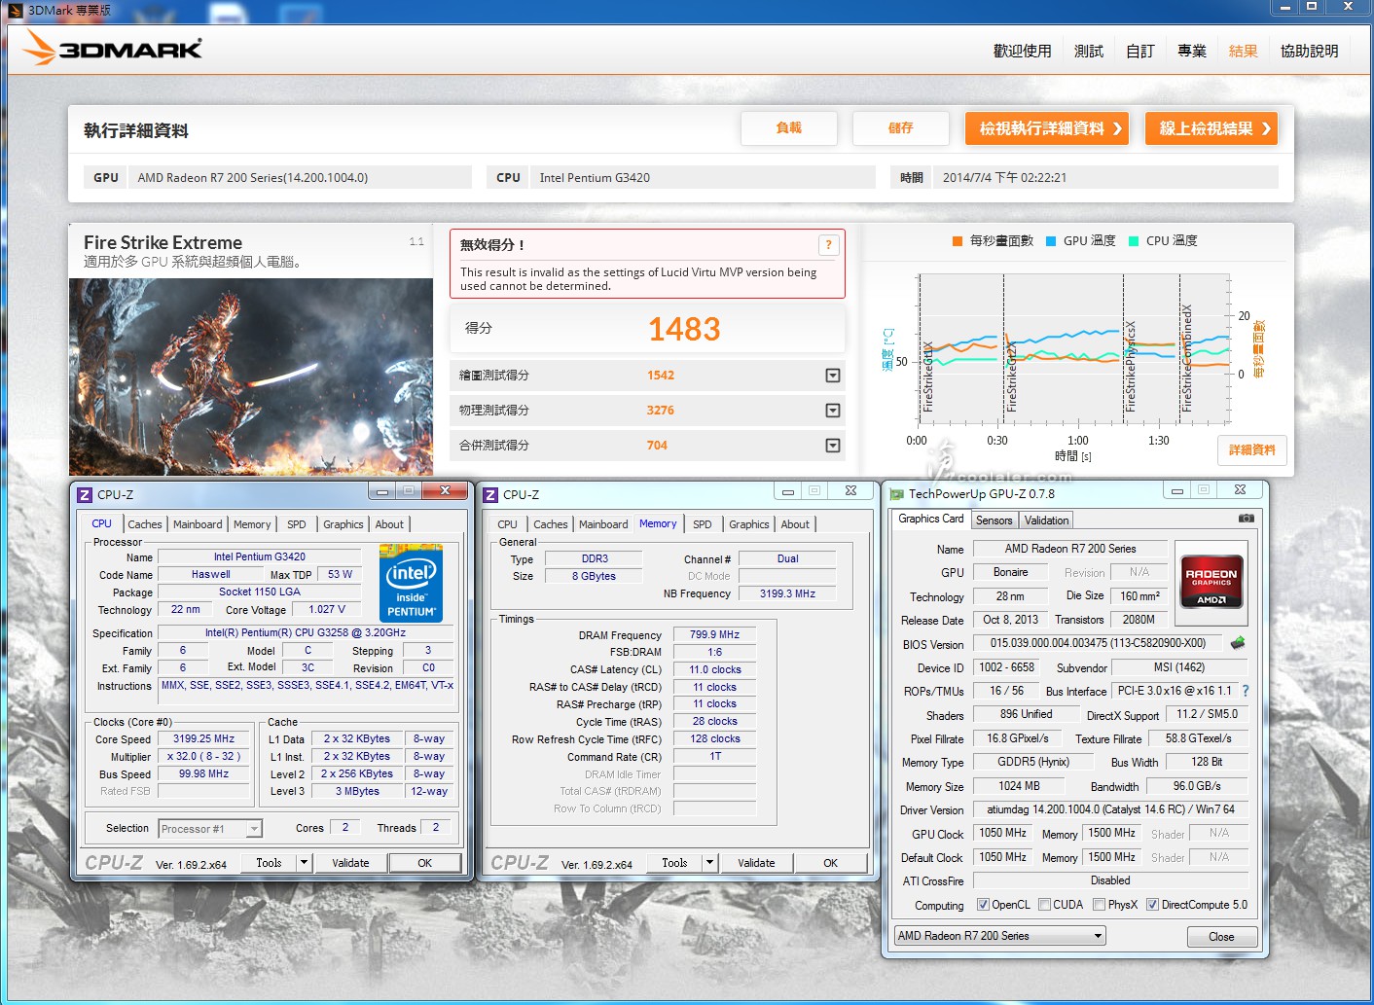The width and height of the screenshot is (1374, 1005).
Task: Open the 協助說明 help menu in 3DMark
Action: coord(1310,51)
